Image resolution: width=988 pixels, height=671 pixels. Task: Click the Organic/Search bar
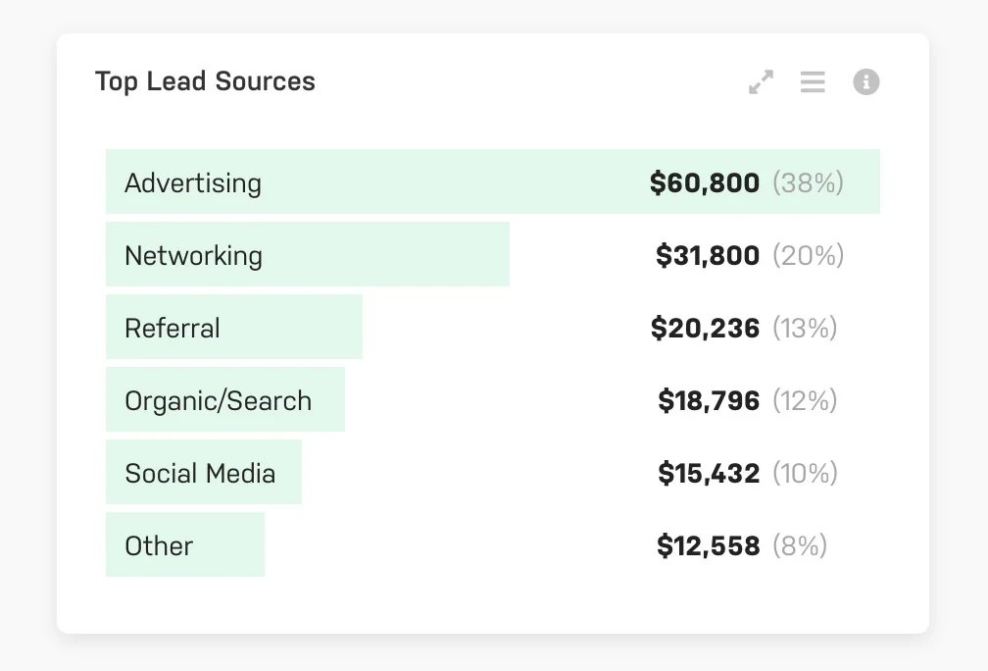223,399
